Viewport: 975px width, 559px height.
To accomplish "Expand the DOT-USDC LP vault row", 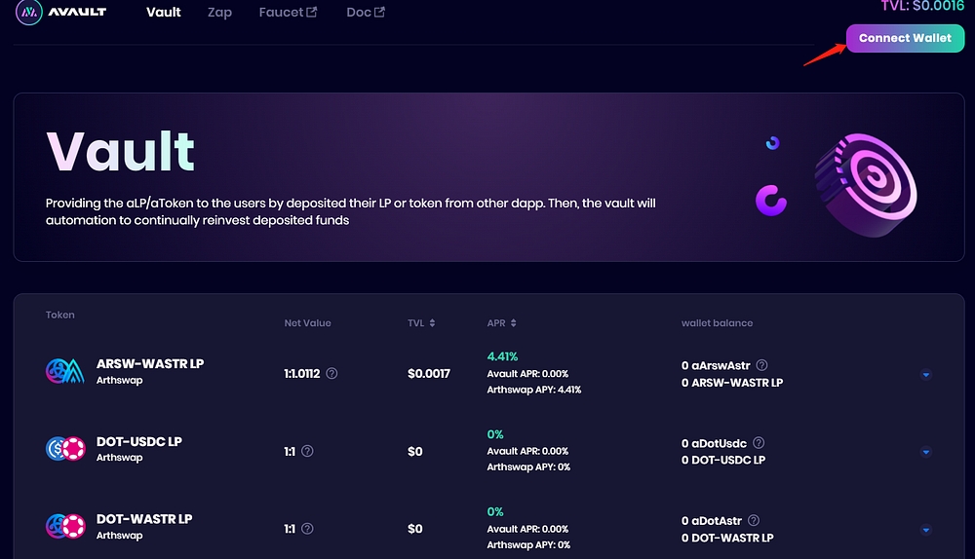I will (925, 452).
